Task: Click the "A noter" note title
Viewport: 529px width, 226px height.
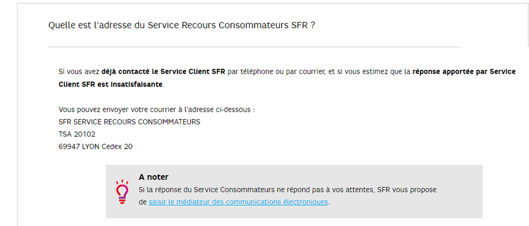Action: tap(154, 177)
